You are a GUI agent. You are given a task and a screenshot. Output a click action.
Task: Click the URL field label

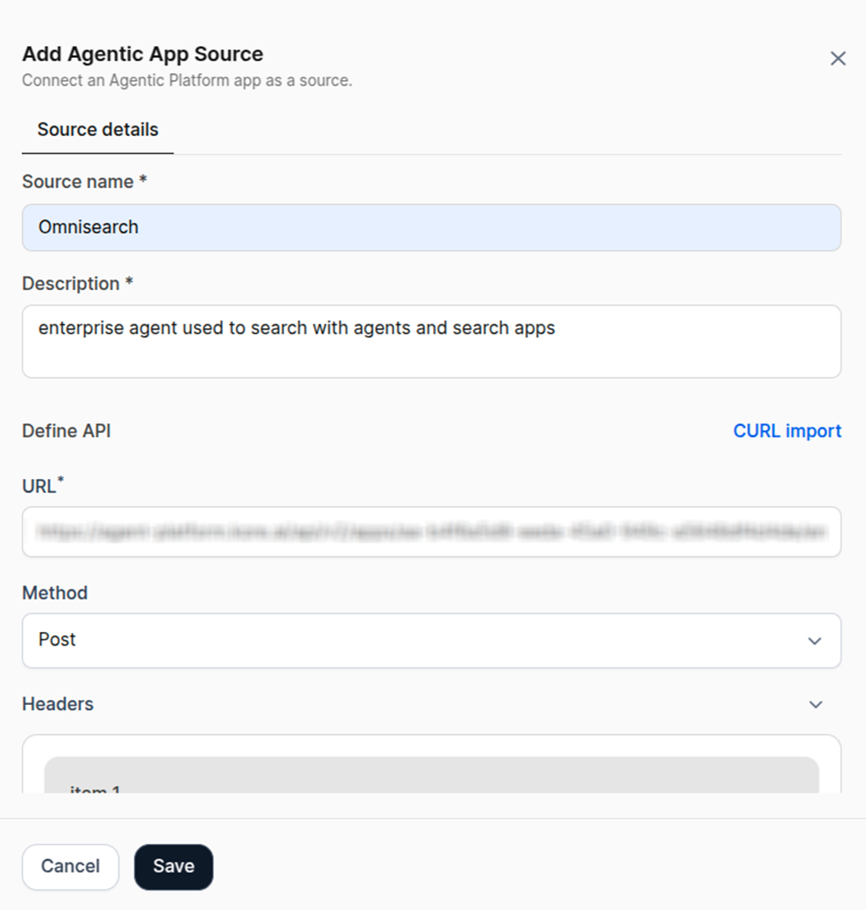[x=38, y=487]
